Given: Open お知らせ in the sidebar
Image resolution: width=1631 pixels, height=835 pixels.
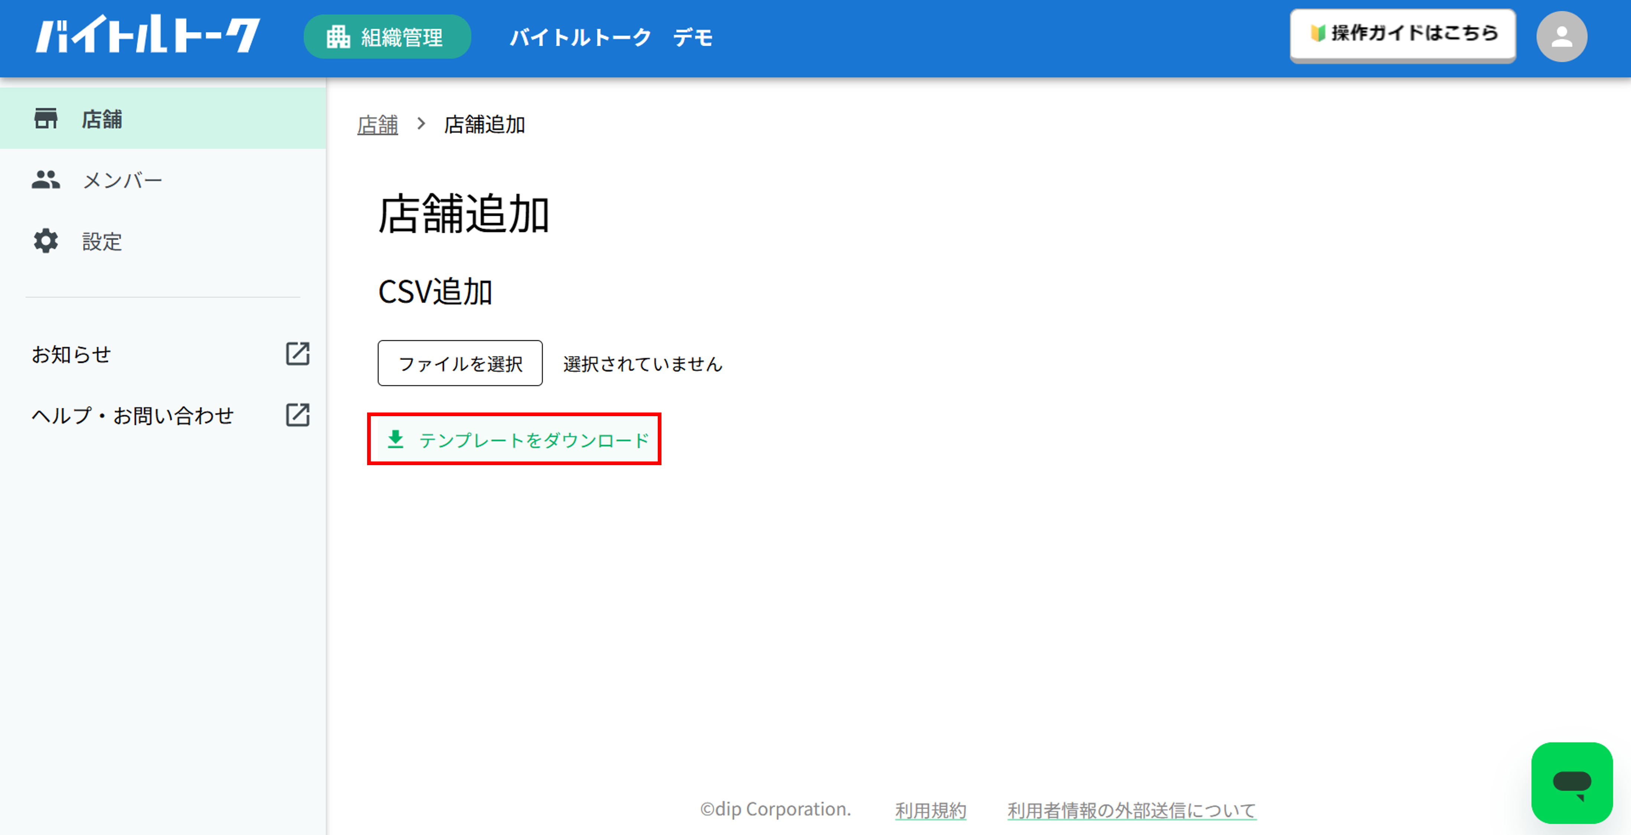Looking at the screenshot, I should tap(163, 354).
